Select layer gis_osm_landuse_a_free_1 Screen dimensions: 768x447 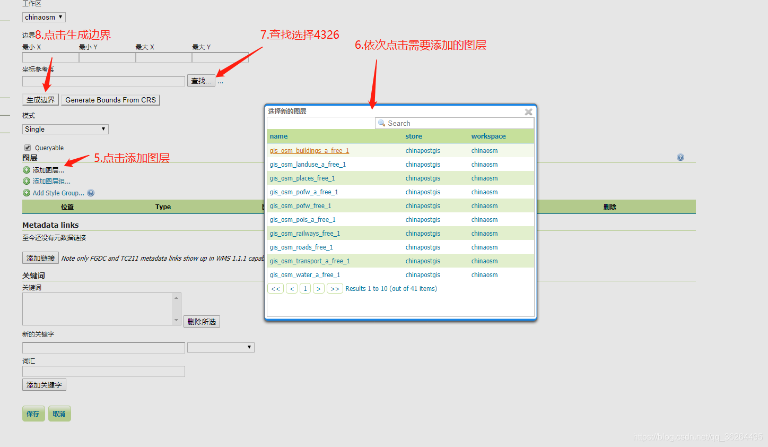308,164
